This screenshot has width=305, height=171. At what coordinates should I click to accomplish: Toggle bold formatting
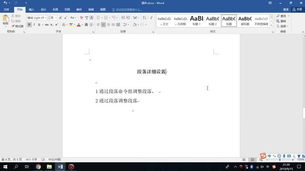point(29,25)
